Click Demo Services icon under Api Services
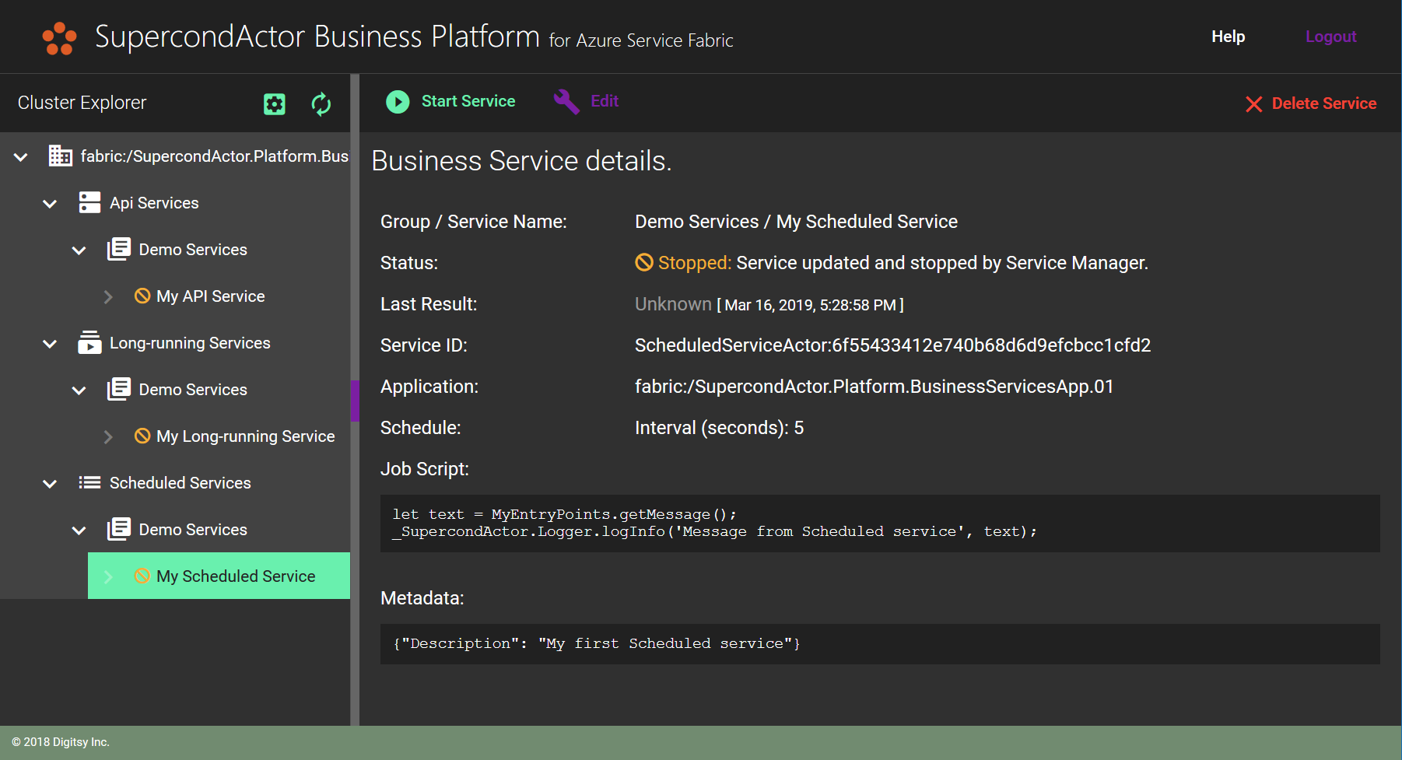 point(119,250)
